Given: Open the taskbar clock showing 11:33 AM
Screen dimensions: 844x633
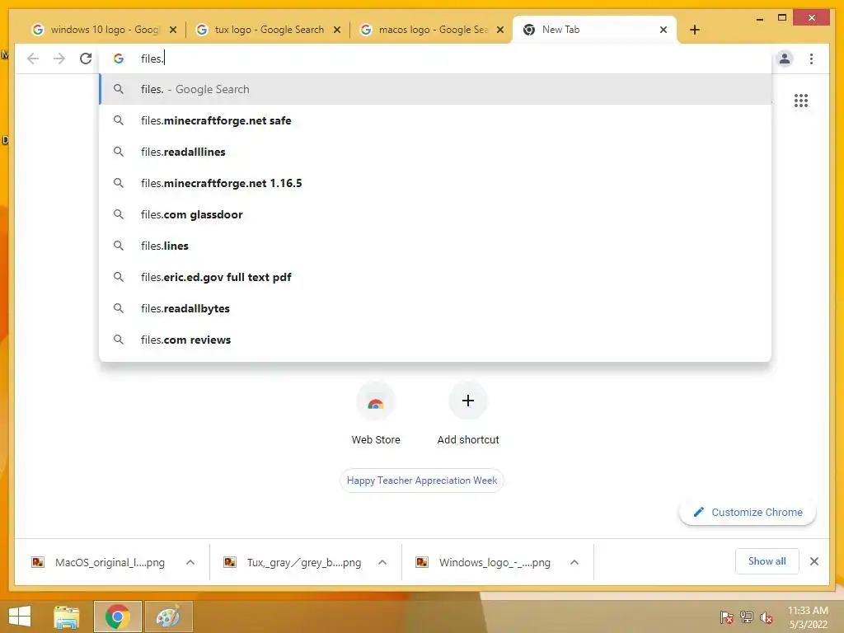Looking at the screenshot, I should (x=808, y=617).
